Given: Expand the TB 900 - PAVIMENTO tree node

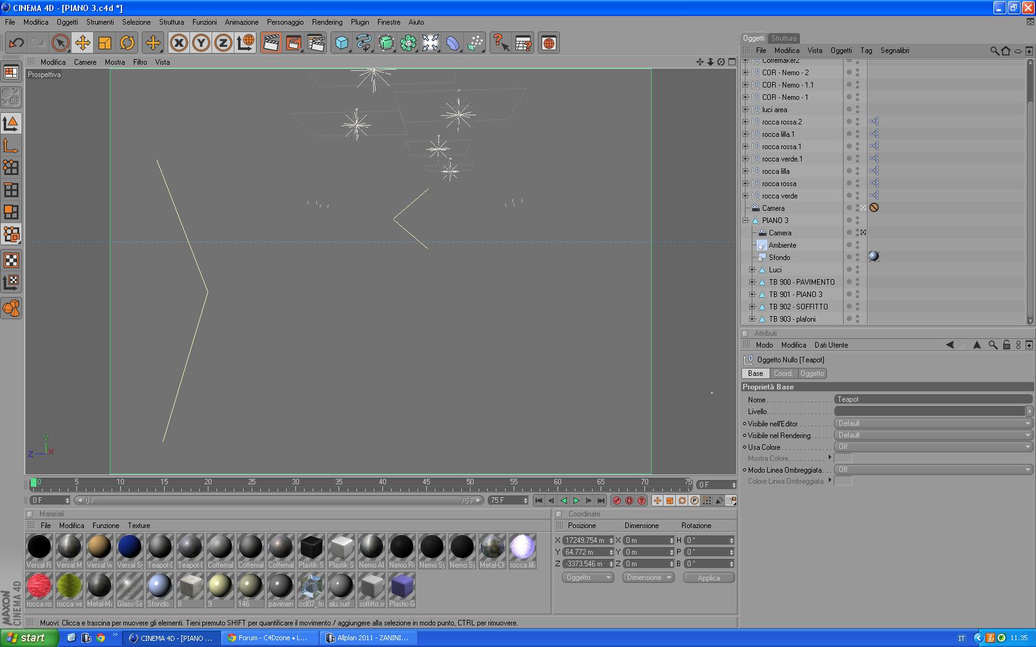Looking at the screenshot, I should 752,282.
